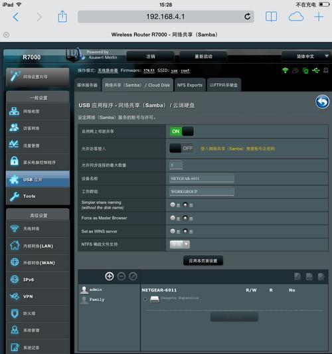332x354 pixels.
Task: Click the add folder icon
Action: click(x=297, y=276)
